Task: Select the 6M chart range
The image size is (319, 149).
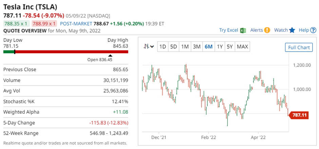Action: 208,47
